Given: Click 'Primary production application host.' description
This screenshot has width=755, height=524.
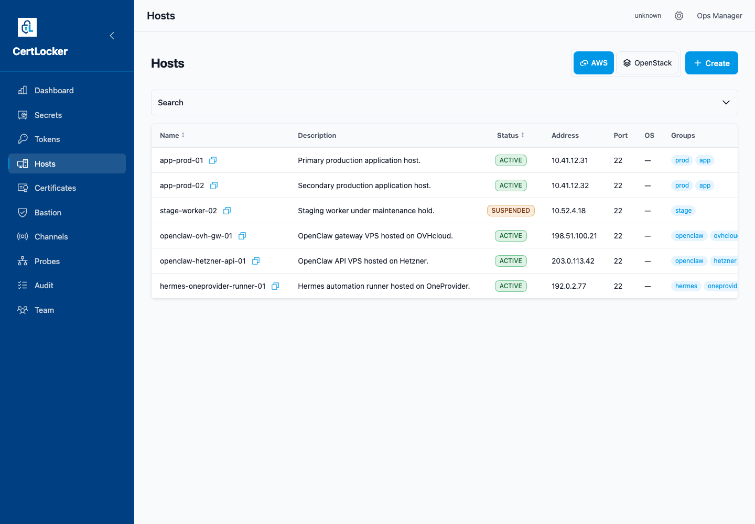Looking at the screenshot, I should click(359, 160).
